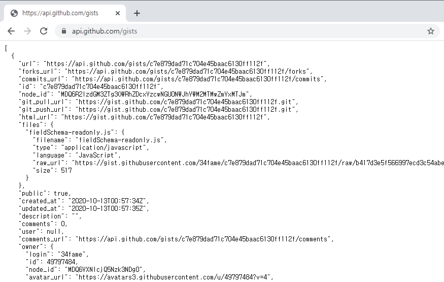Click the "public": true line

pyautogui.click(x=45, y=194)
